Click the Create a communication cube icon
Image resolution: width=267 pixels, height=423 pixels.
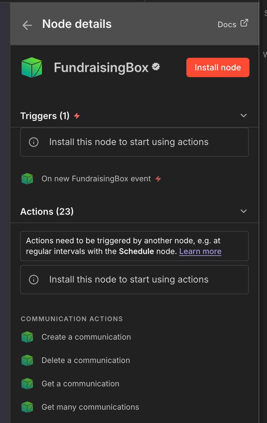(x=27, y=337)
